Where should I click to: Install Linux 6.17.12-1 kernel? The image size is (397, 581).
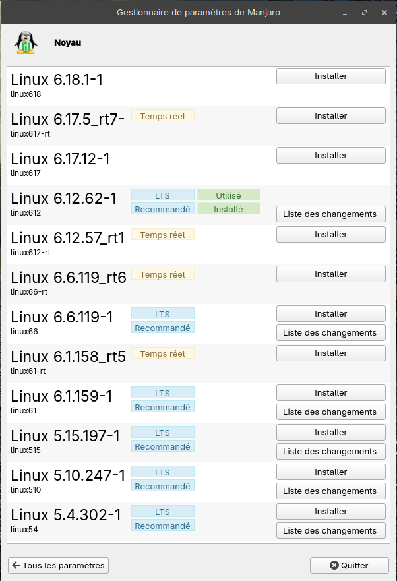[330, 156]
